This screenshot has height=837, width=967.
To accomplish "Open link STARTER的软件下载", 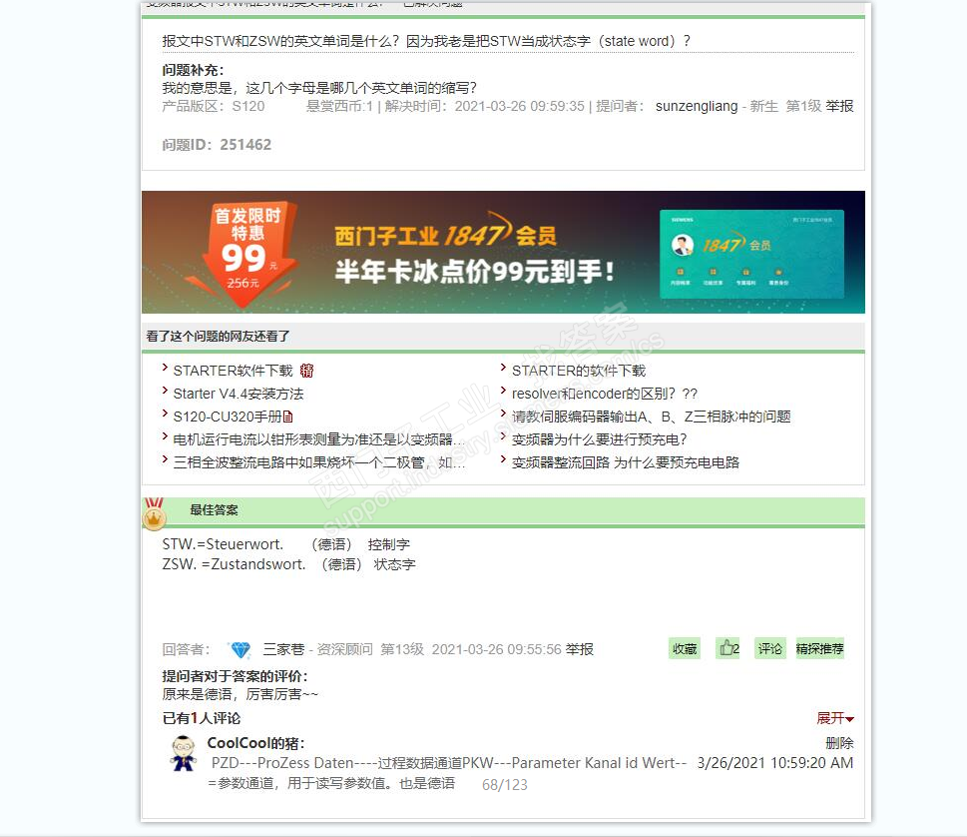I will click(579, 371).
